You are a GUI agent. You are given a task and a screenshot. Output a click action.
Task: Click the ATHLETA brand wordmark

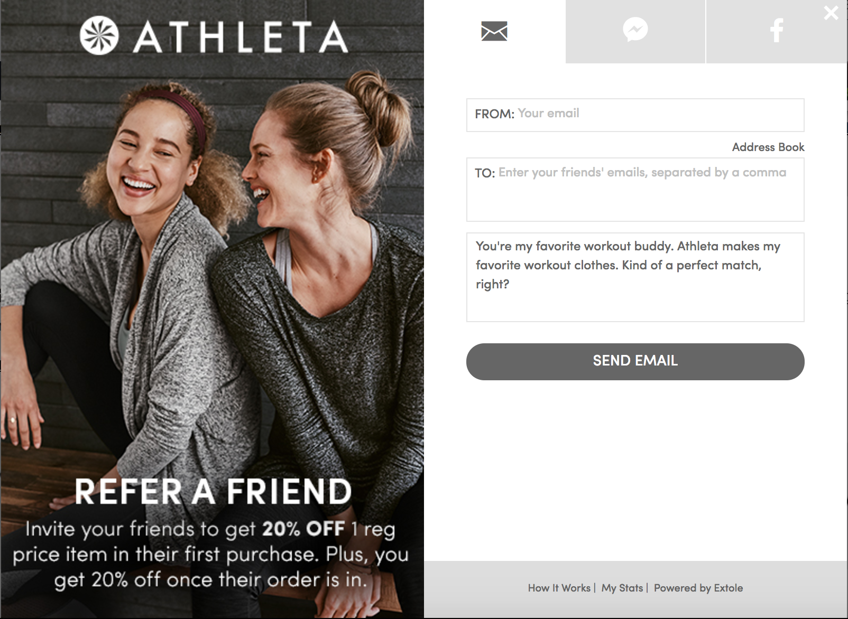tap(241, 37)
